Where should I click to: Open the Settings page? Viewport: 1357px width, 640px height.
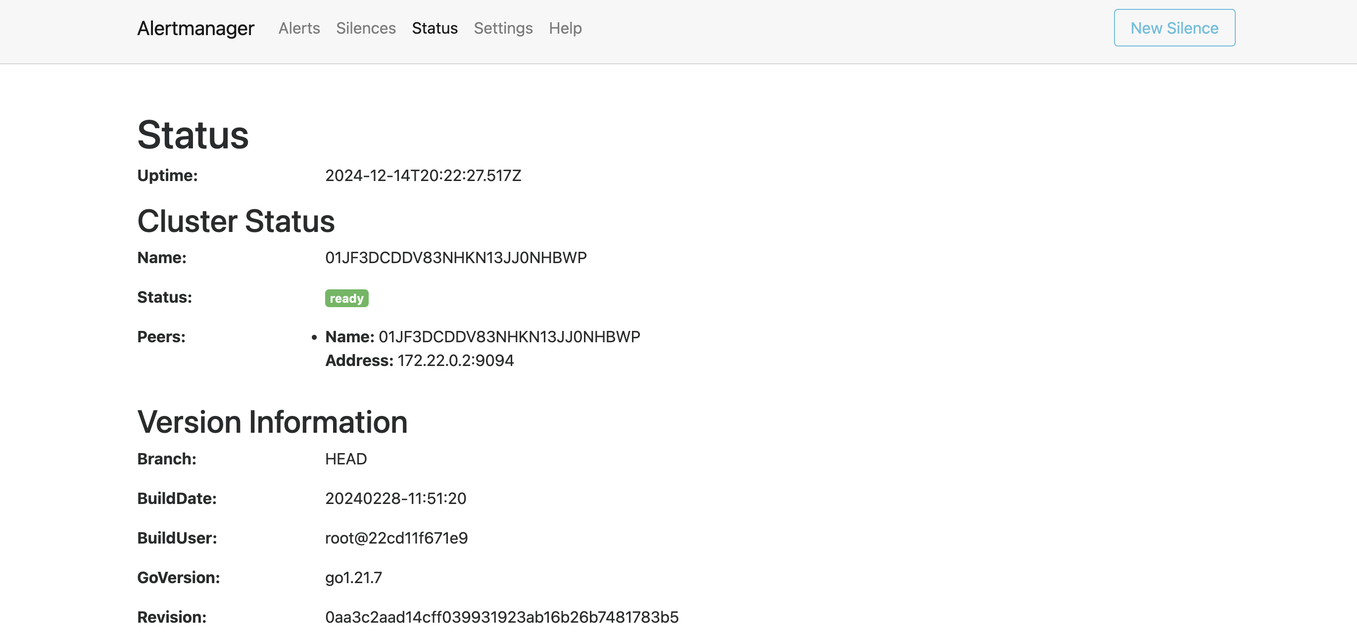503,28
